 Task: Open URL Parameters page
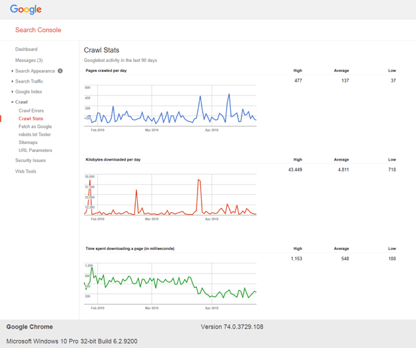[35, 151]
